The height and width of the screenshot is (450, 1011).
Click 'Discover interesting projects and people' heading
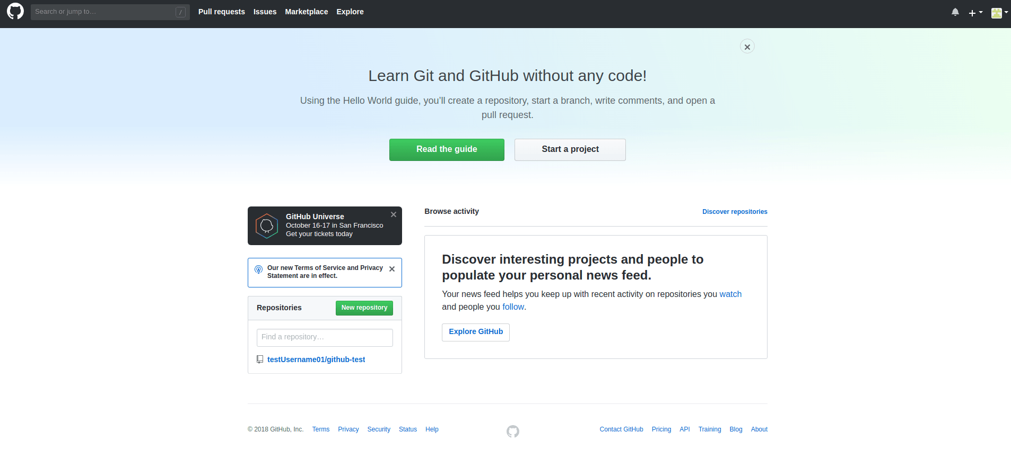[573, 267]
